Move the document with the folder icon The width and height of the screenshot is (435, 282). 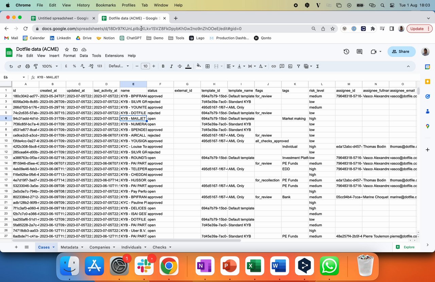click(75, 49)
